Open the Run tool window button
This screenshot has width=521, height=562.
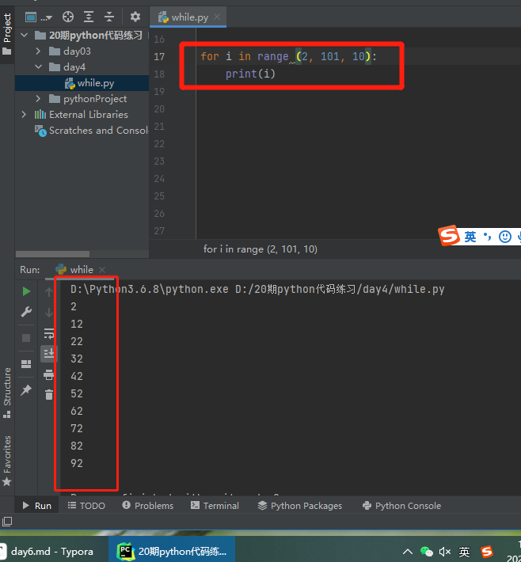coord(37,506)
